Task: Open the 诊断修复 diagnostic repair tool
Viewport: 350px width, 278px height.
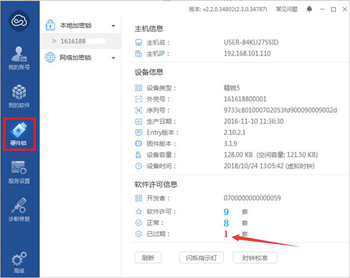Action: 19,210
